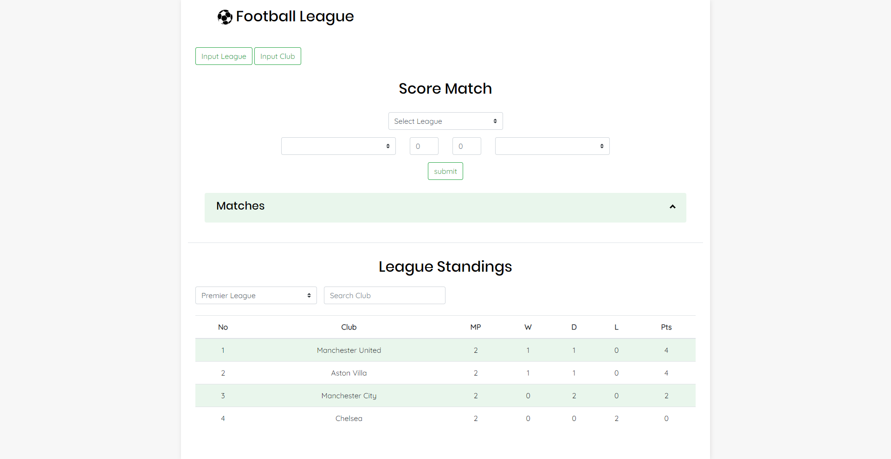This screenshot has height=459, width=891.
Task: Click the stepper arrows on the standings league selector
Action: pos(309,295)
